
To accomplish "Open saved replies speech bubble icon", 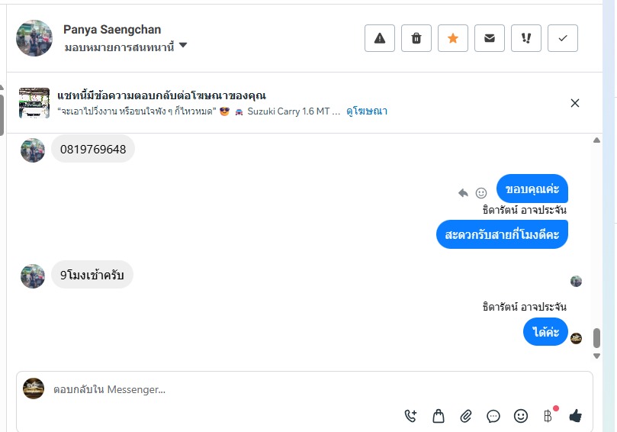I will 493,416.
